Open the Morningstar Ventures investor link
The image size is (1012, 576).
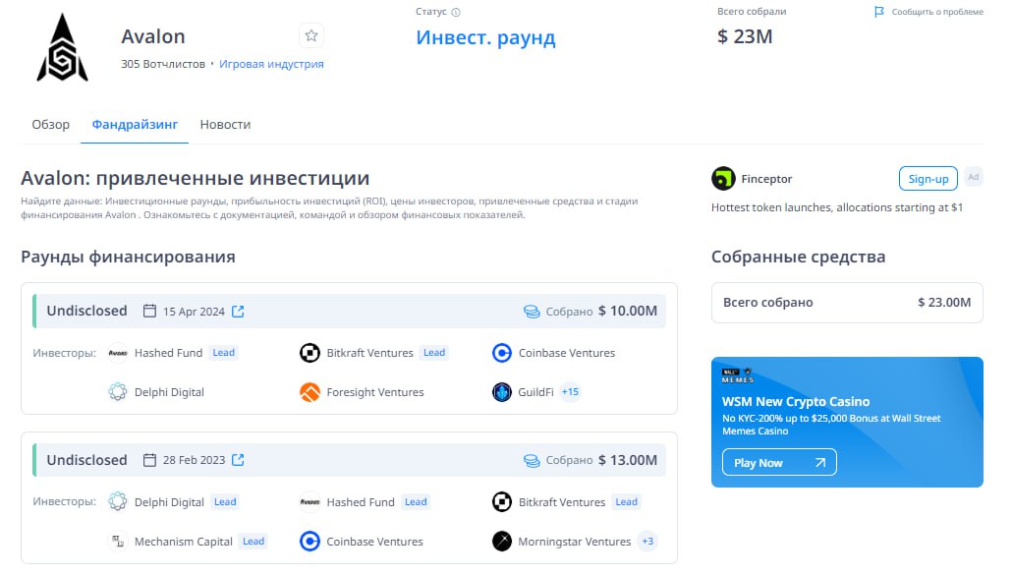pyautogui.click(x=575, y=542)
